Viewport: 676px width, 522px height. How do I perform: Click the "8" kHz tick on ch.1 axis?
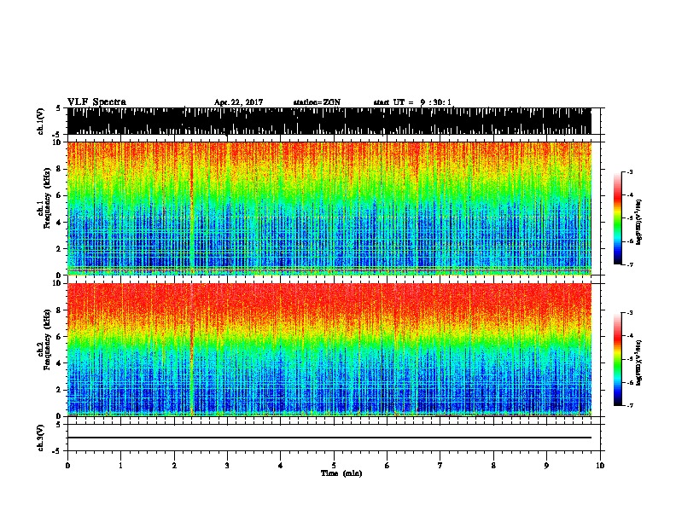[x=59, y=169]
